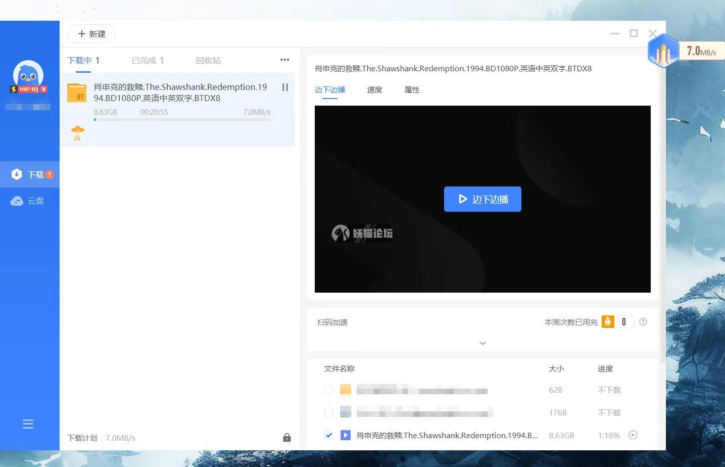Click the BT folder icon of task

pyautogui.click(x=77, y=93)
